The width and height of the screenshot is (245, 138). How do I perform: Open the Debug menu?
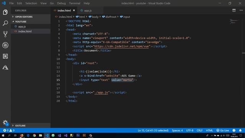coord(61,3)
